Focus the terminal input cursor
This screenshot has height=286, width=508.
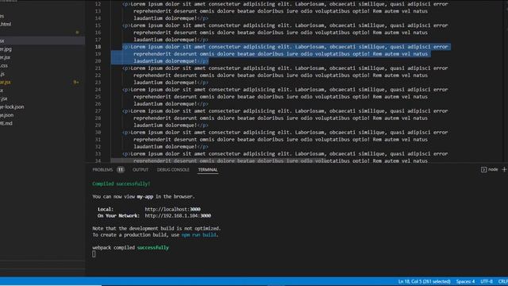point(94,254)
